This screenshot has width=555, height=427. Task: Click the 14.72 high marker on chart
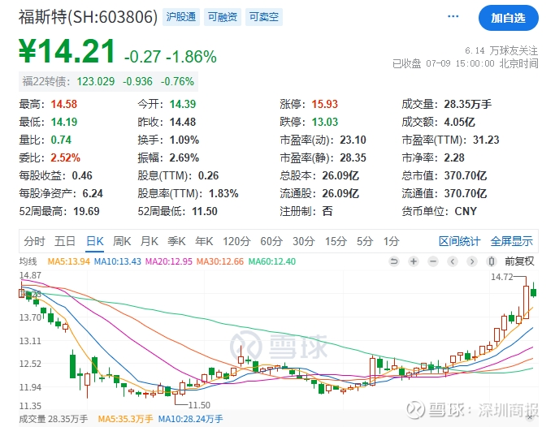pos(501,277)
